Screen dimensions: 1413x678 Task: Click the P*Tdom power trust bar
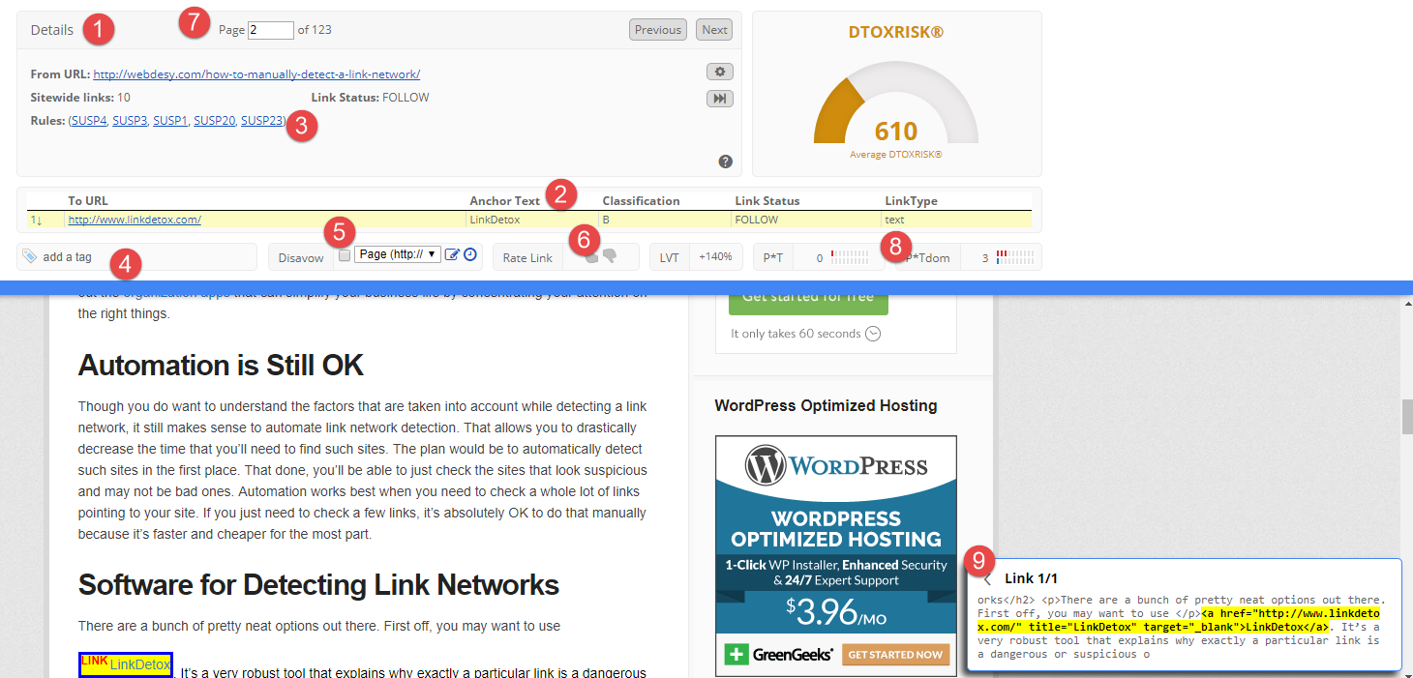1014,257
